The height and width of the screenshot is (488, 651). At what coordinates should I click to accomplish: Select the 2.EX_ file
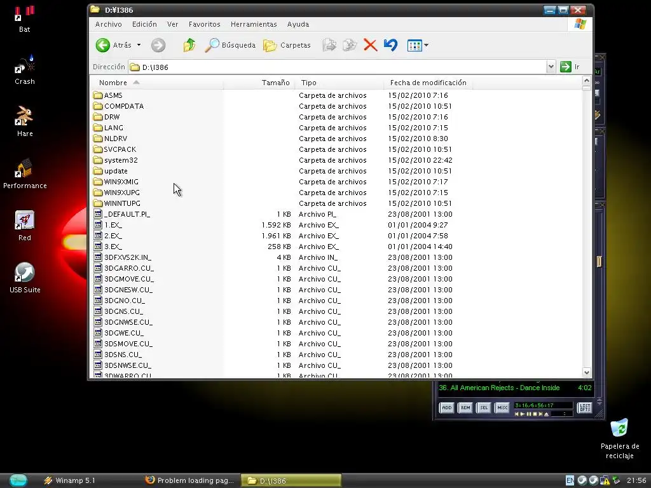tap(108, 236)
